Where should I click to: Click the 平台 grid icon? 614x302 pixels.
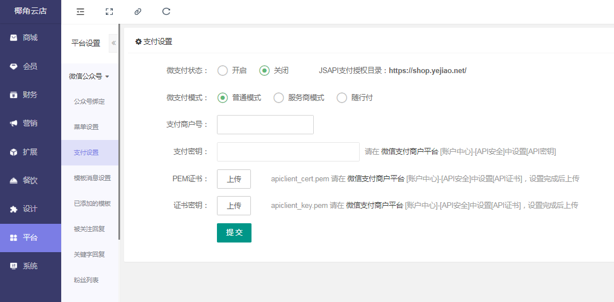tap(14, 238)
